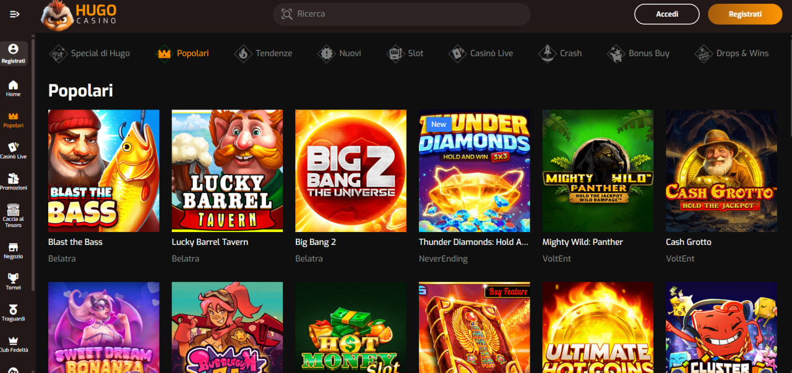This screenshot has width=792, height=373.
Task: Click the Belatra provider under Big Bang 2
Action: 309,259
